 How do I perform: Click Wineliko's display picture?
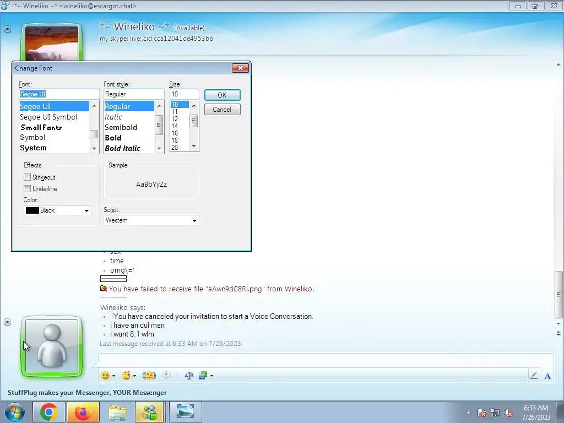click(x=52, y=43)
